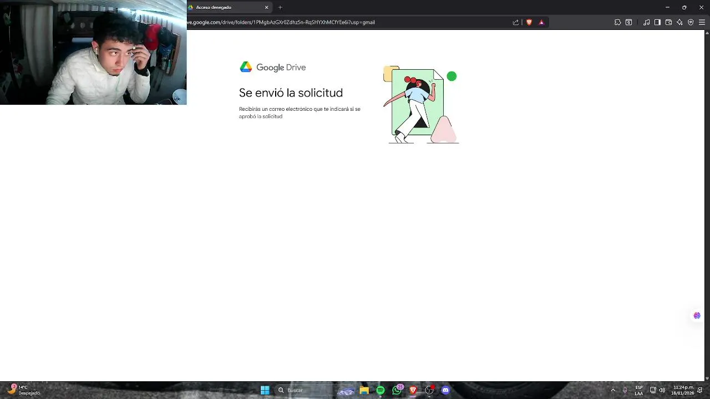The width and height of the screenshot is (710, 399).
Task: Click the webcam overlay video feed
Action: (x=93, y=52)
